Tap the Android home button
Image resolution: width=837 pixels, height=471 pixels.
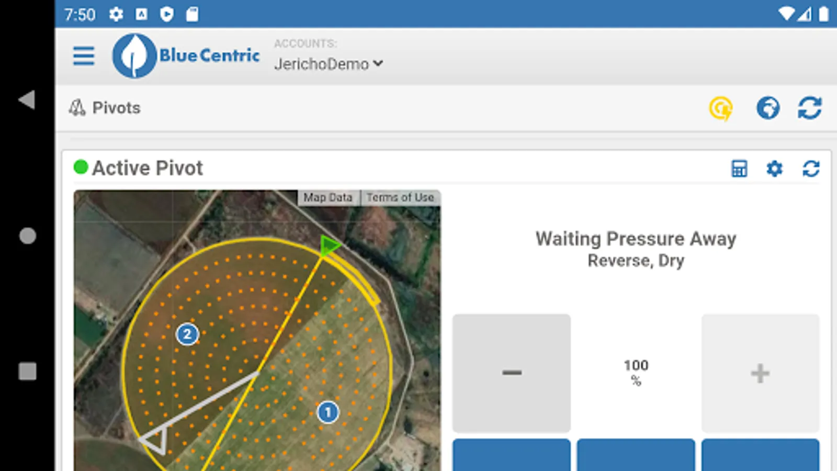point(28,235)
